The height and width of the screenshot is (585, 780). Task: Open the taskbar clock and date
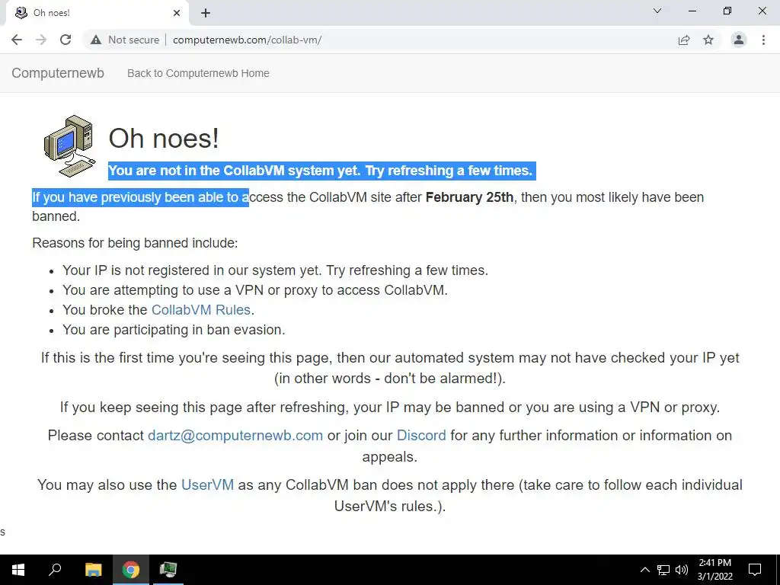pyautogui.click(x=714, y=570)
